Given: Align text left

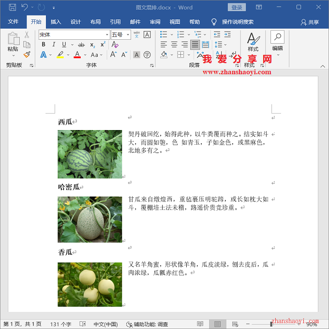Looking at the screenshot, I should click(164, 45).
